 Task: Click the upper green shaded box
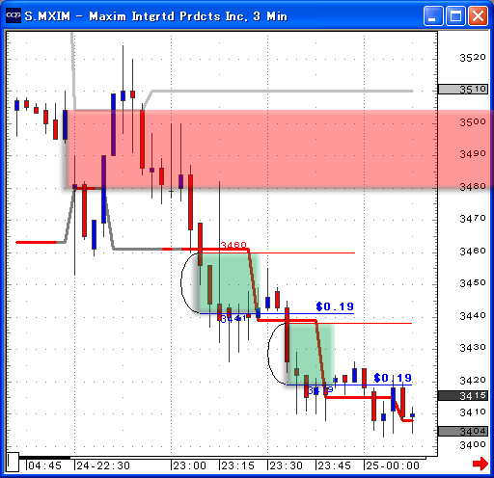tap(229, 283)
